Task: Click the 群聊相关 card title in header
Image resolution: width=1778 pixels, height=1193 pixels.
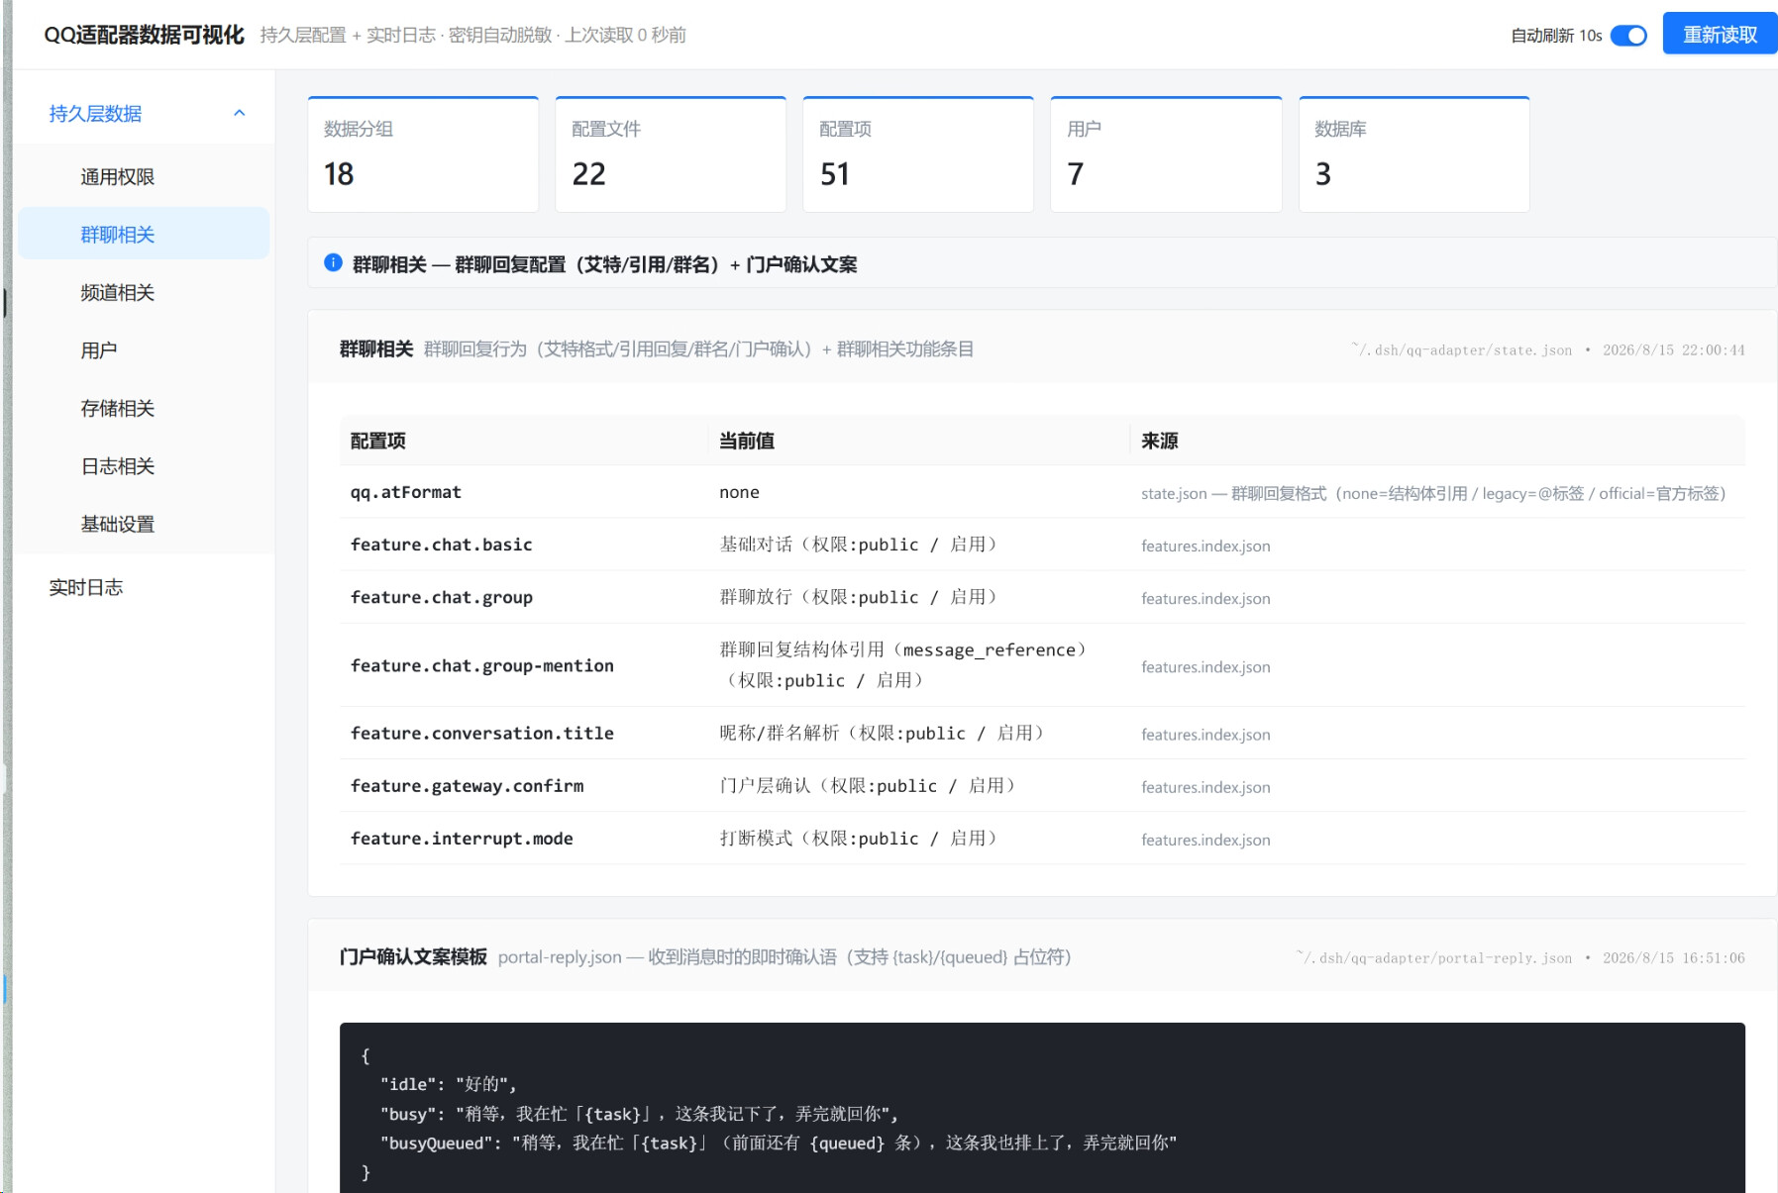Action: [375, 348]
